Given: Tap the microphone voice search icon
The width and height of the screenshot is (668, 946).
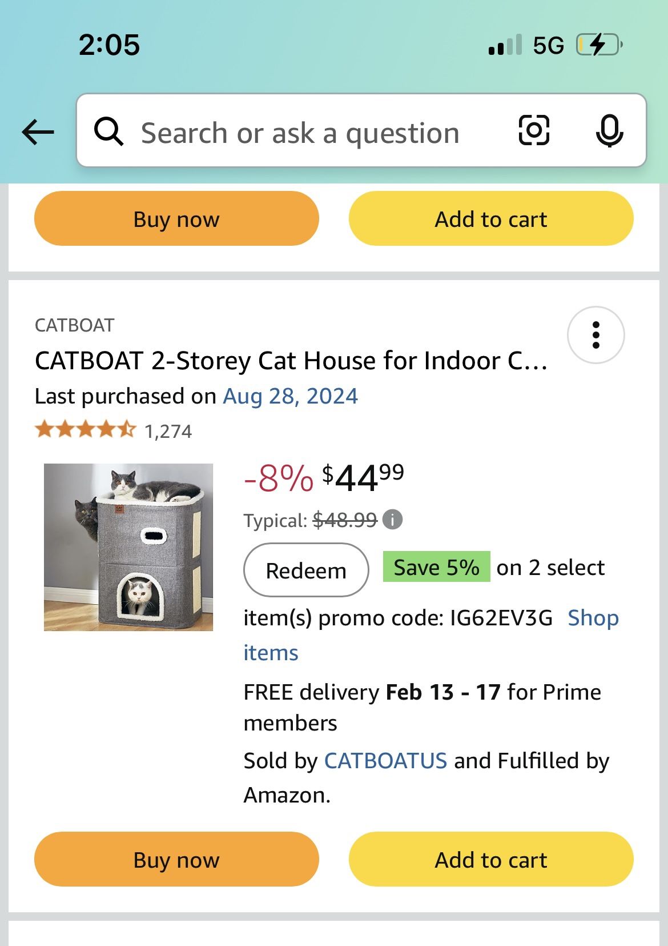Looking at the screenshot, I should click(x=609, y=131).
